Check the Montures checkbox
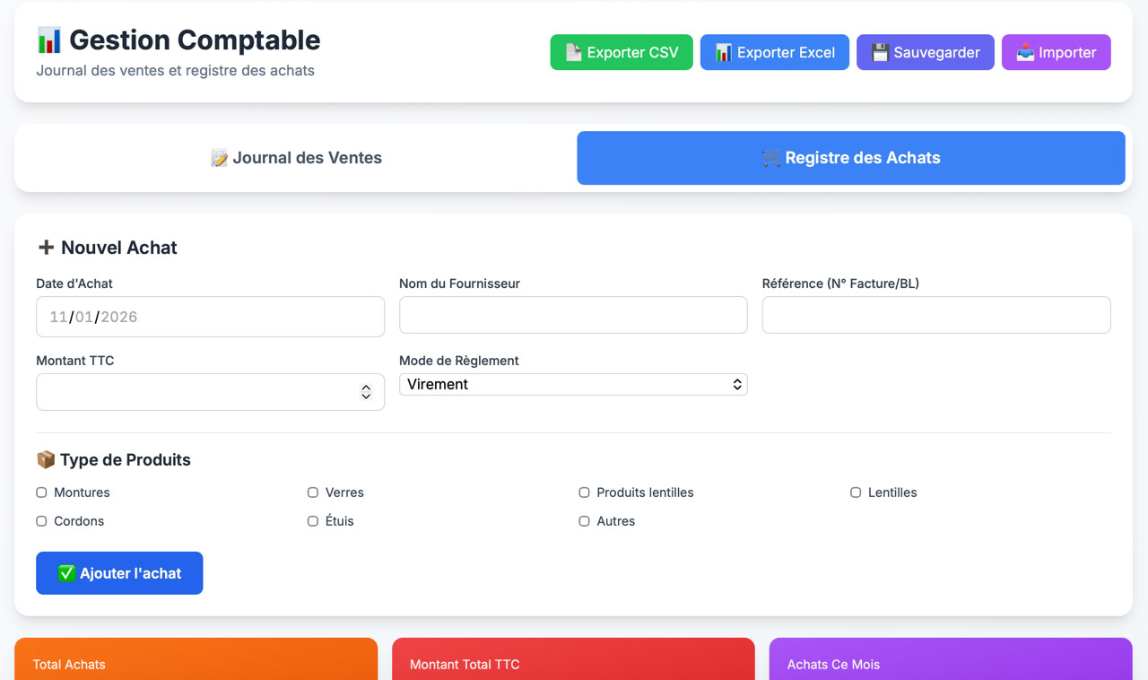 coord(41,493)
